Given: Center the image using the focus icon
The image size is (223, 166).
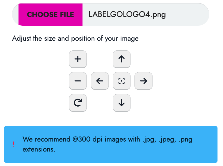Looking at the screenshot, I should click(121, 81).
